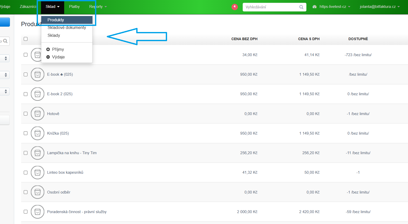This screenshot has height=224, width=408.
Task: Open the jolanta@bitfaktura.cz user menu
Action: pyautogui.click(x=379, y=7)
